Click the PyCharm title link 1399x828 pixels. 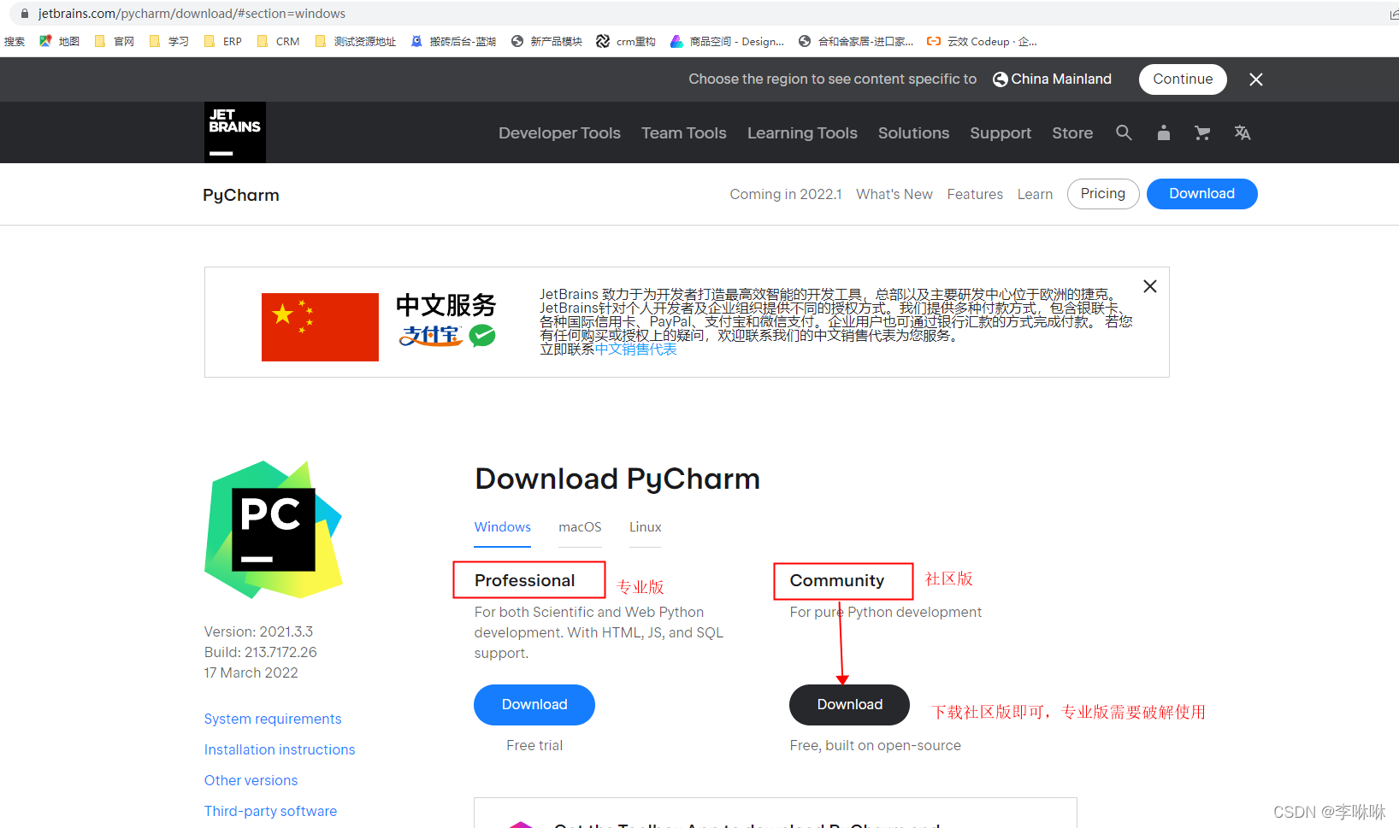pos(241,195)
